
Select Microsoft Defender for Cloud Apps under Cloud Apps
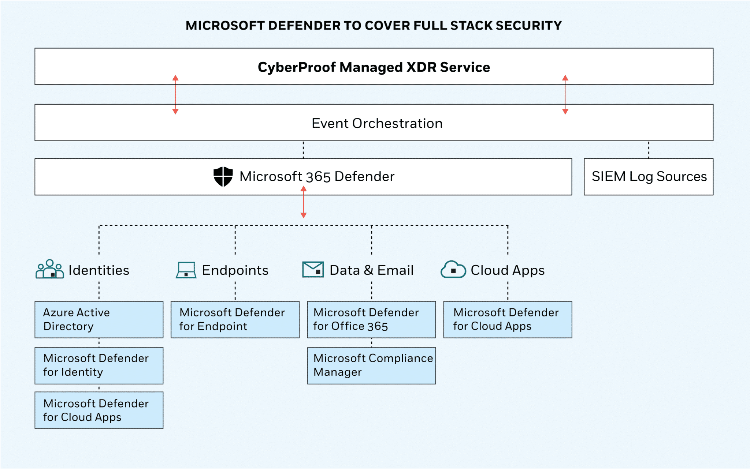pos(507,319)
